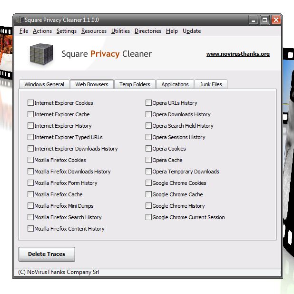Open the Resources menu
Screen dimensions: 294x294
(94, 31)
